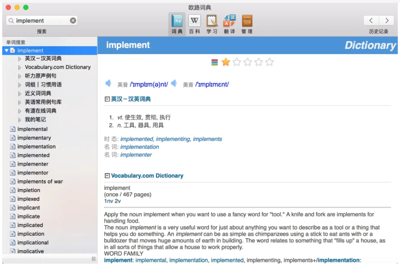
Task: Click the 1nv 2v link
Action: pos(112,201)
